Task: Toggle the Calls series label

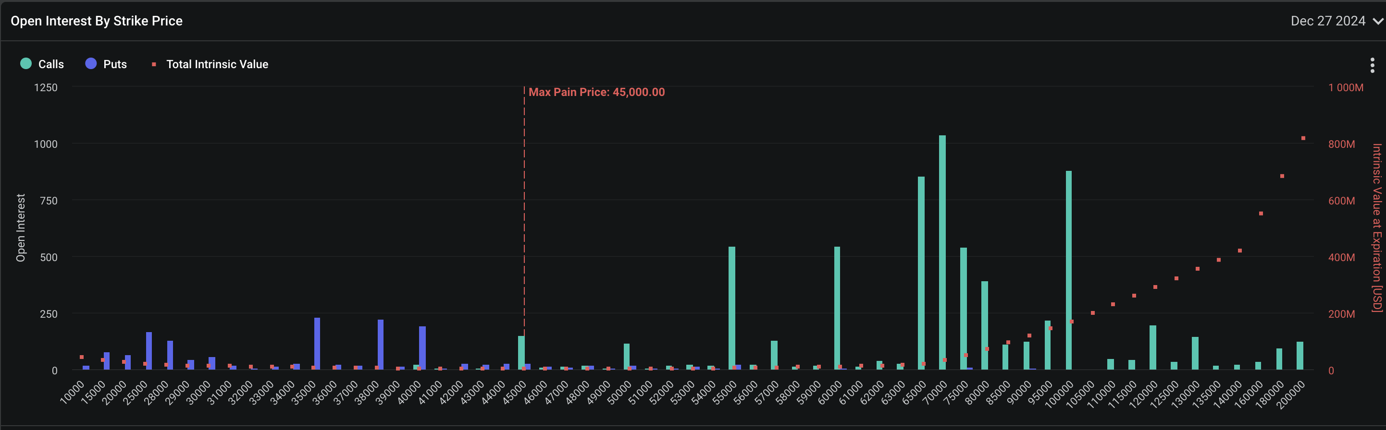Action: [x=51, y=64]
